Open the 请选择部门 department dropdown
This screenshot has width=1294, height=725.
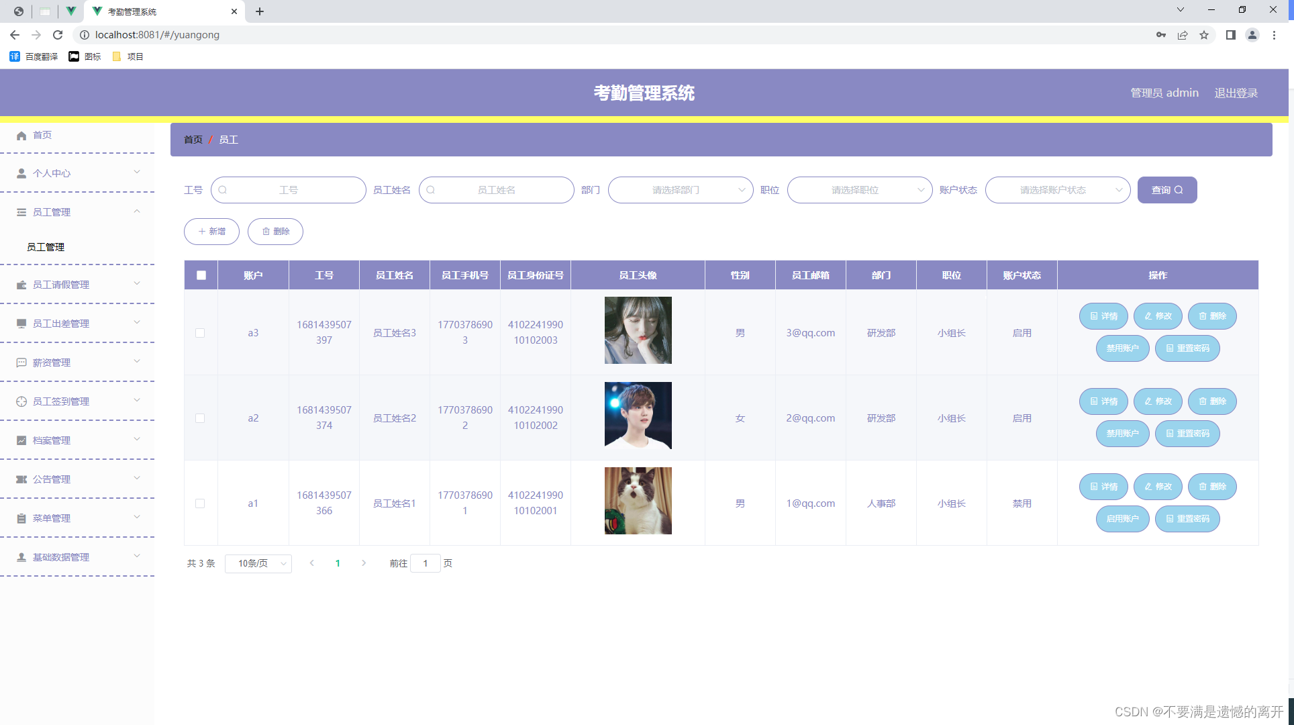tap(680, 190)
